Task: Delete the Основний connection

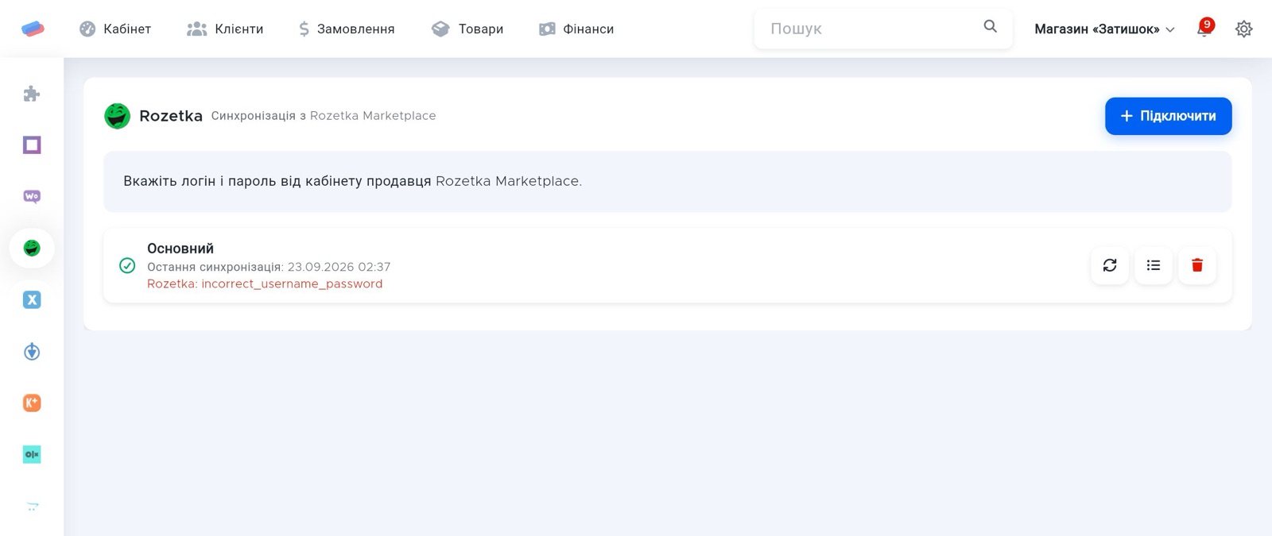Action: pyautogui.click(x=1197, y=265)
